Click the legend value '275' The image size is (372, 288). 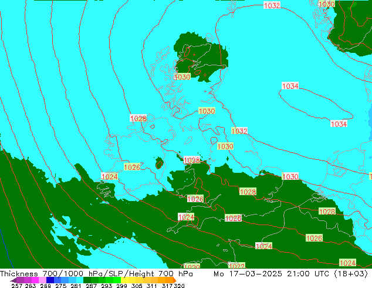61,286
